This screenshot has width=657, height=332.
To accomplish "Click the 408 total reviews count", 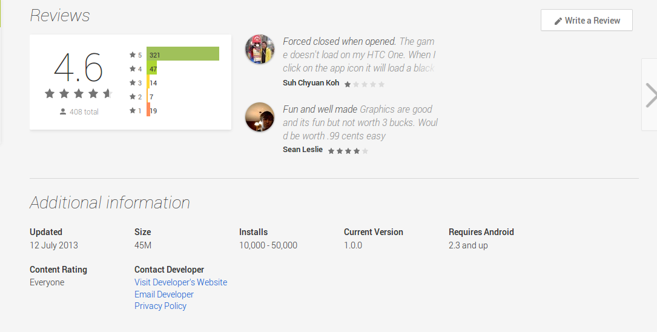I will [x=84, y=111].
